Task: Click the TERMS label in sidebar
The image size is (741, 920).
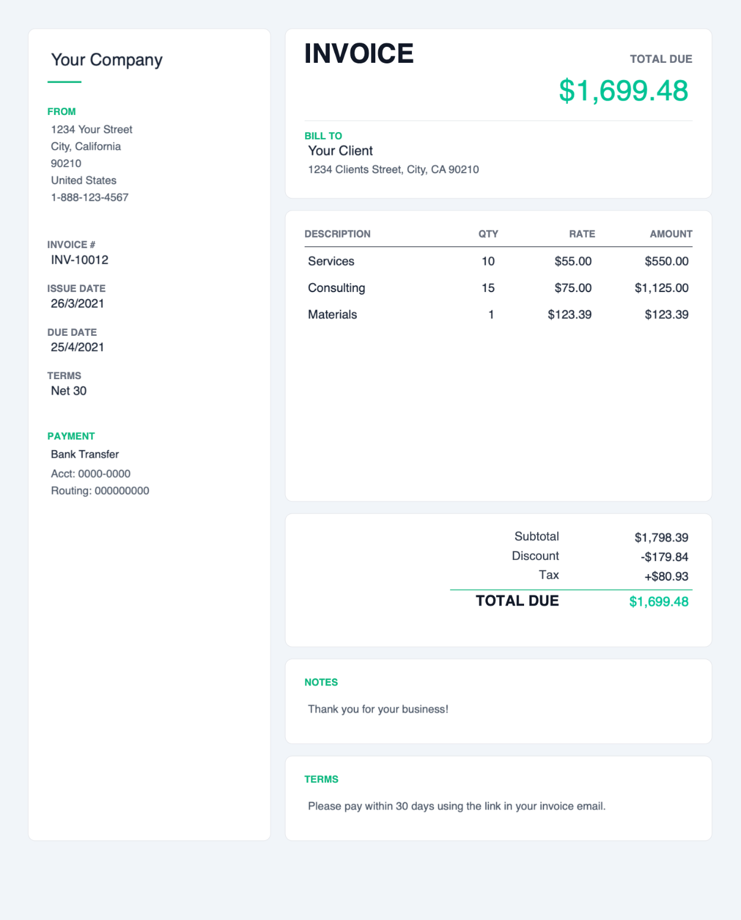Action: pyautogui.click(x=64, y=376)
